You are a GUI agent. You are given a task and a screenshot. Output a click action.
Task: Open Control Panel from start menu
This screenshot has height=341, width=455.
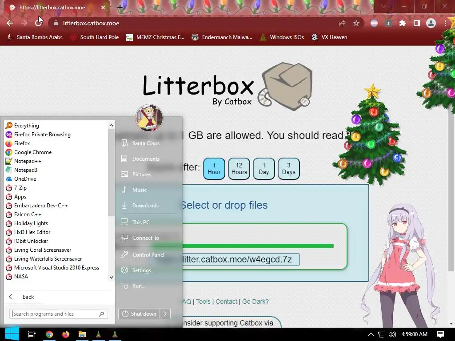click(148, 255)
